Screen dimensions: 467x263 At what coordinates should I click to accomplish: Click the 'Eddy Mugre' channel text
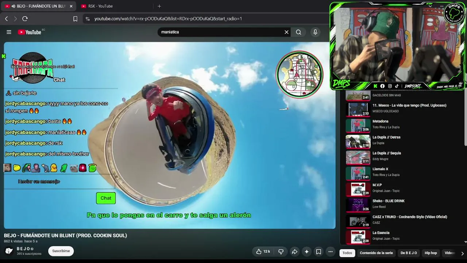pos(381,159)
